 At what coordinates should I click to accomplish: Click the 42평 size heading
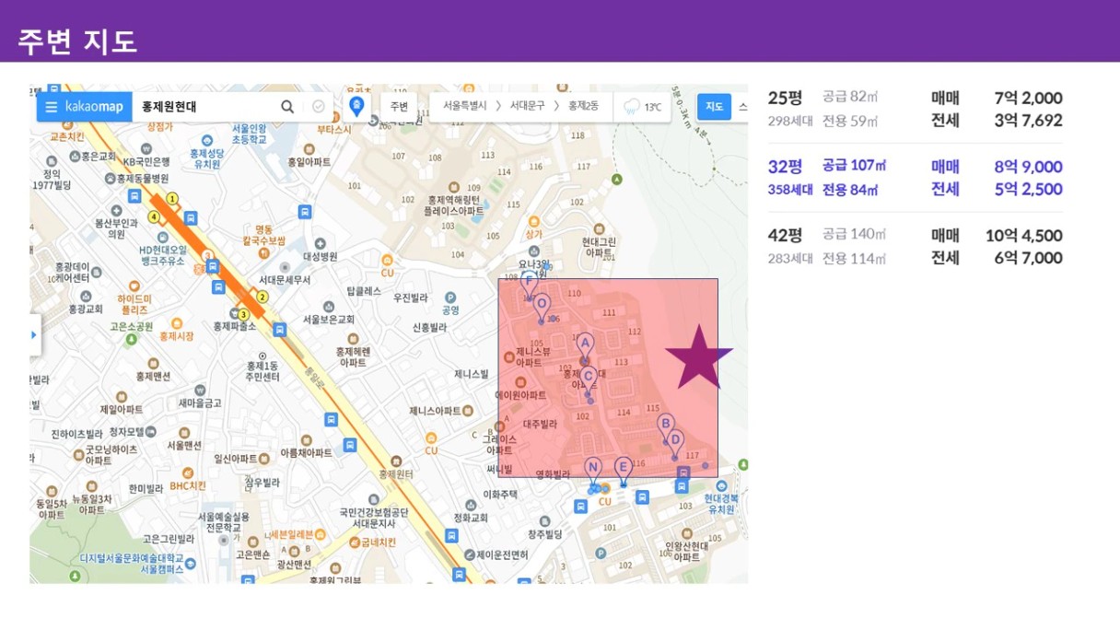(x=786, y=235)
